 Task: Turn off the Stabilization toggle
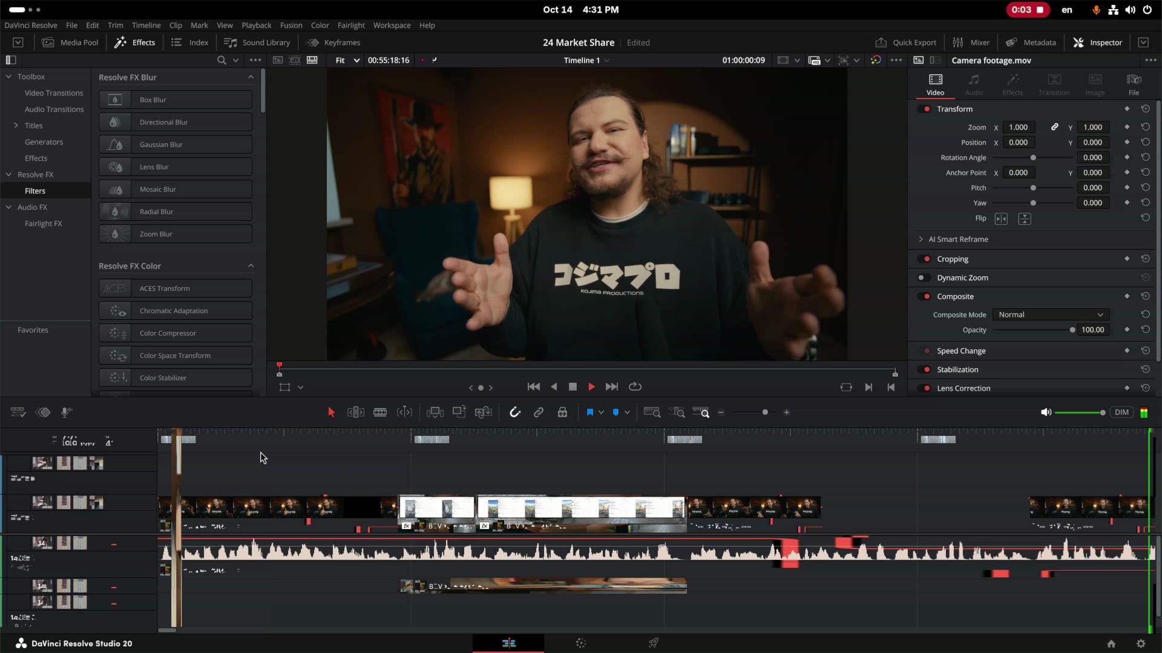point(924,369)
